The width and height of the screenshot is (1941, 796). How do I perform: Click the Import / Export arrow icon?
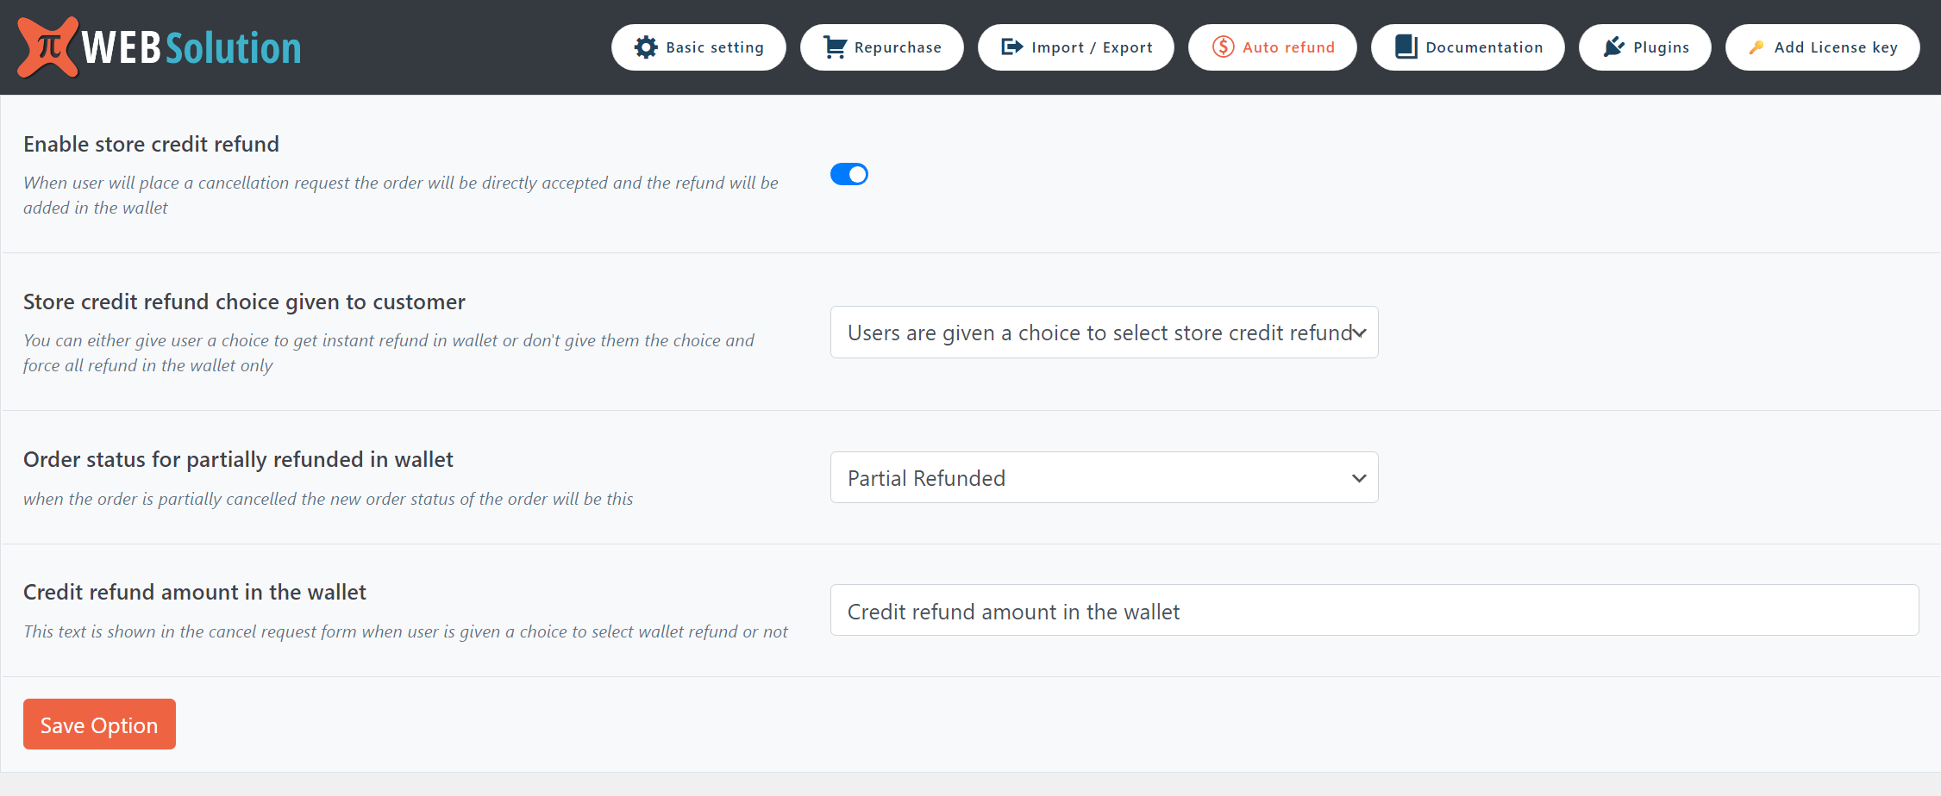(1011, 47)
